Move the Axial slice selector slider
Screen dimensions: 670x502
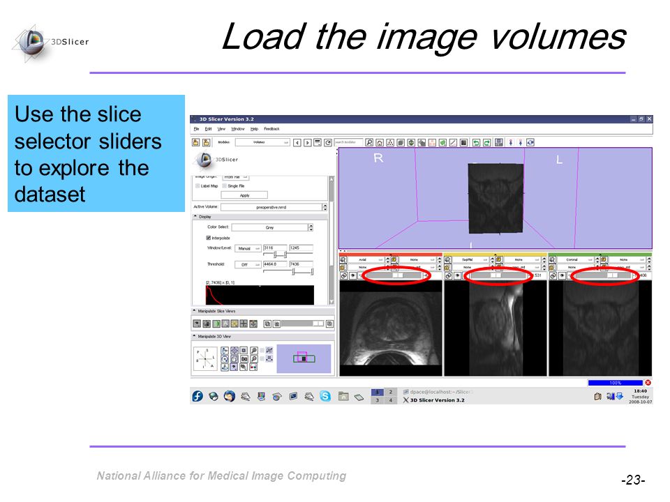point(393,276)
